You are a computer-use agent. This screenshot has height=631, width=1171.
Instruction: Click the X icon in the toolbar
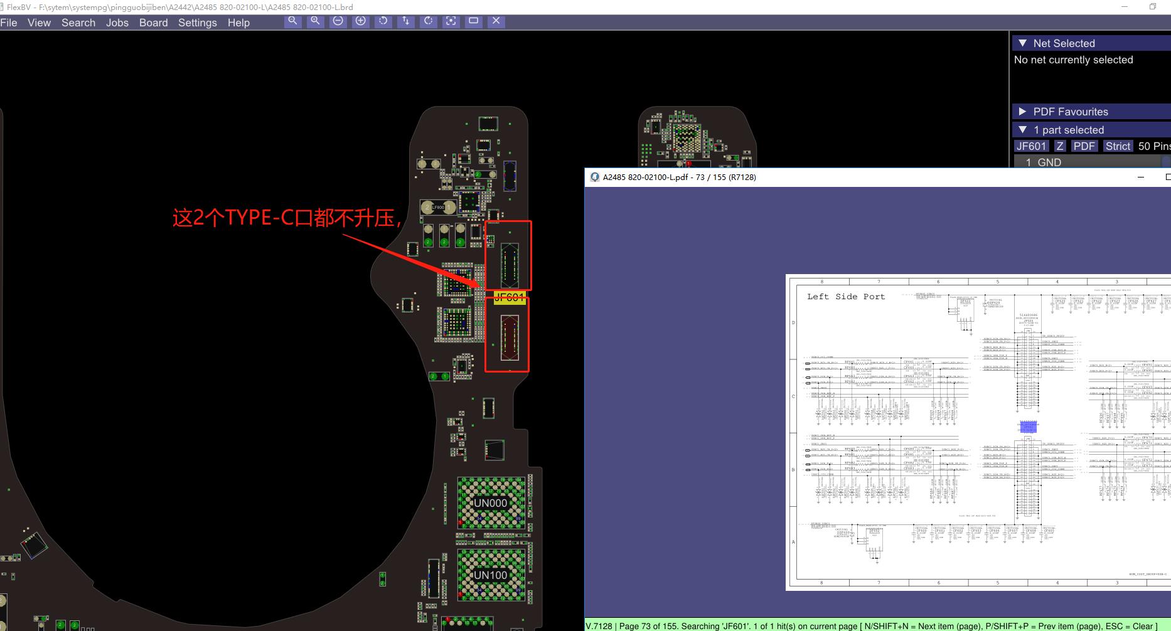496,21
